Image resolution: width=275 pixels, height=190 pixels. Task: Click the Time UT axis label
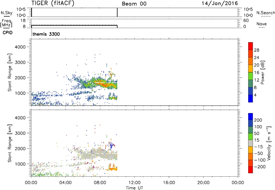point(134,188)
